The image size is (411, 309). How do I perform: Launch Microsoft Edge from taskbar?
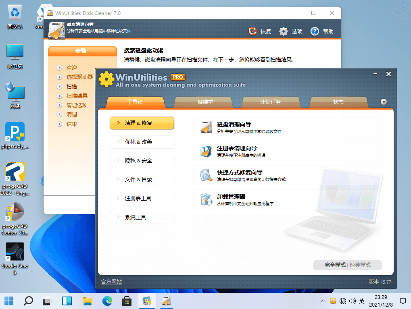point(107,301)
